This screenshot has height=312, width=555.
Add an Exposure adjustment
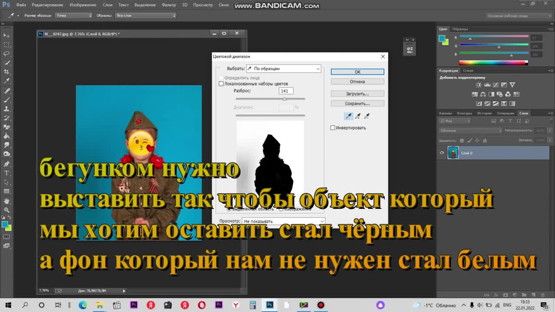pyautogui.click(x=504, y=85)
